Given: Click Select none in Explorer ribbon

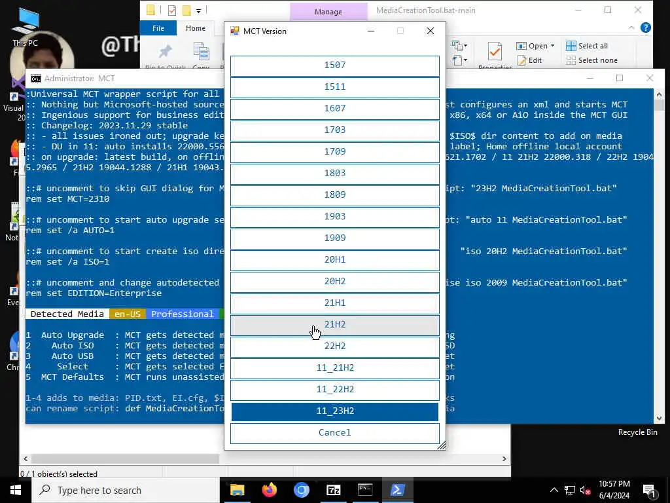Looking at the screenshot, I should pos(591,60).
